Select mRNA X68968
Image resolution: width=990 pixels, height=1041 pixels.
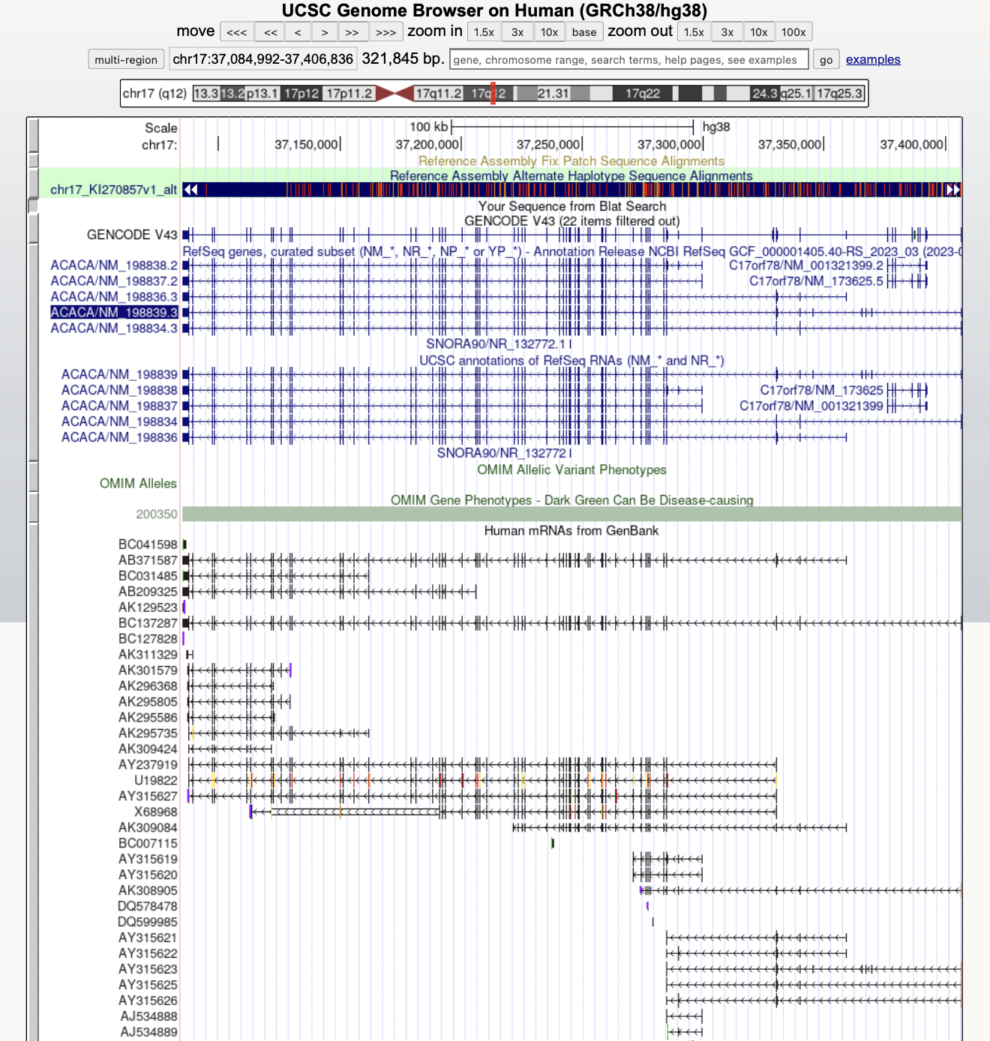[156, 812]
